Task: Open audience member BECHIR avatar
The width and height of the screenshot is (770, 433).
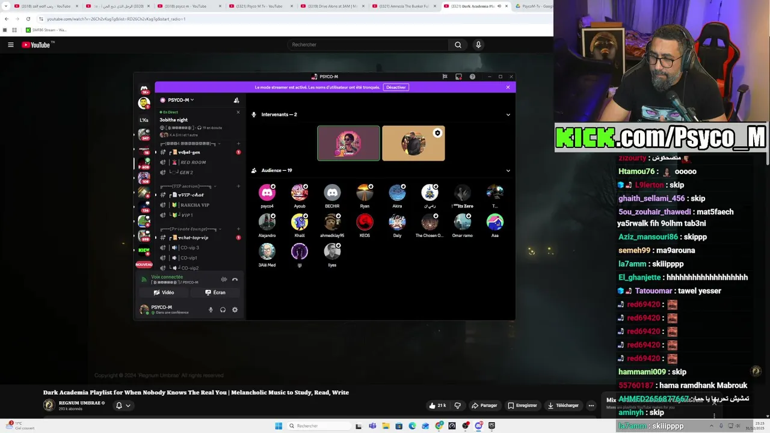Action: (x=332, y=192)
